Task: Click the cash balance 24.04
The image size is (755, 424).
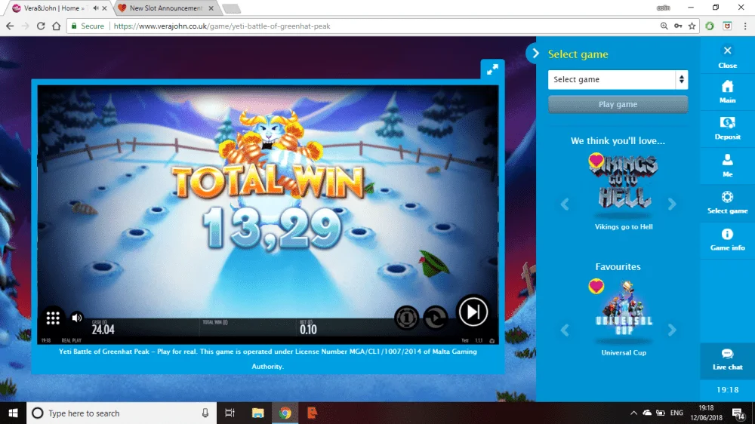Action: [103, 330]
